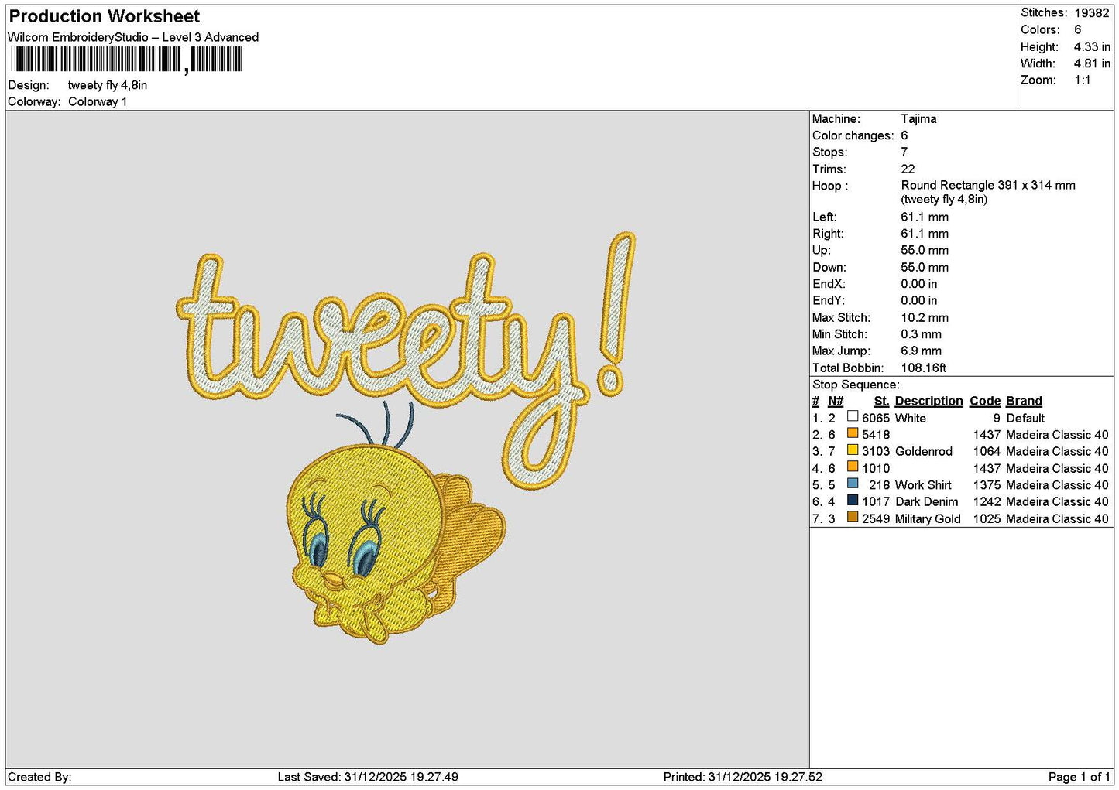Click the height value '4.33 in'
Screen dimensions: 1119x790
1092,46
